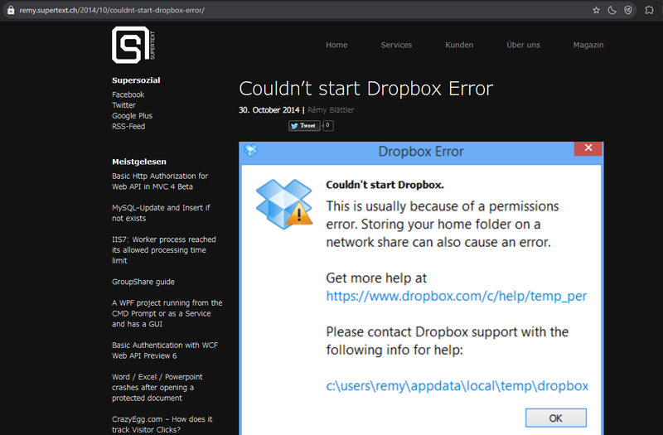This screenshot has height=435, width=663.
Task: Click the Supersozial sidebar heading
Action: point(136,80)
